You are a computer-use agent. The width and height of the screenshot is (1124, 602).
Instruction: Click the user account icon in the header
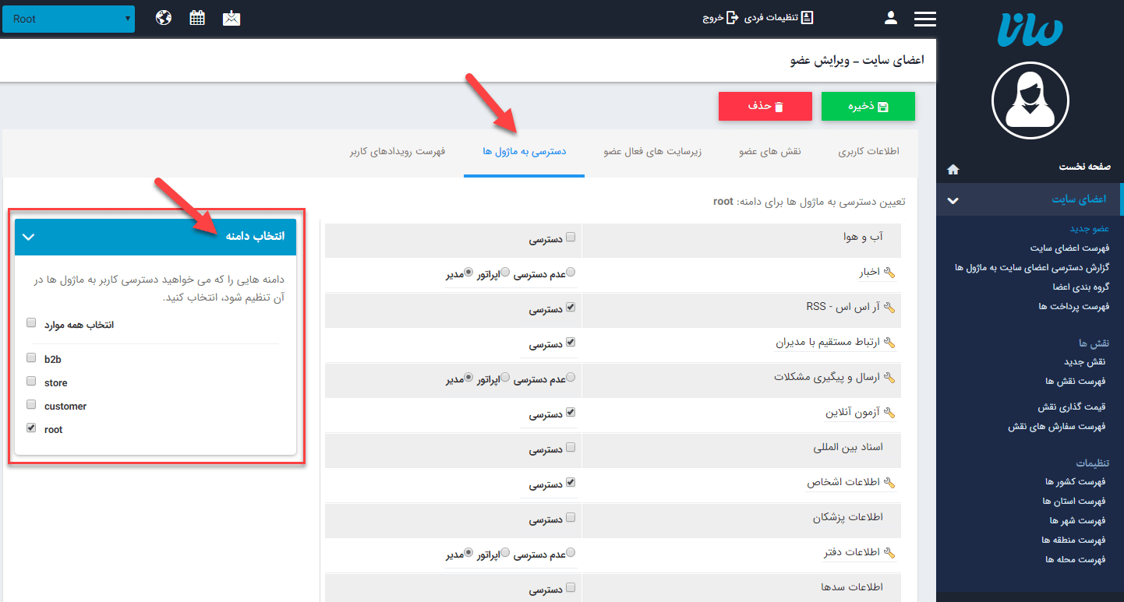click(x=890, y=17)
